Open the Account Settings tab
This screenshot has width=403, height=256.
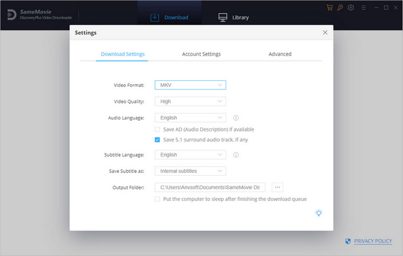click(201, 54)
